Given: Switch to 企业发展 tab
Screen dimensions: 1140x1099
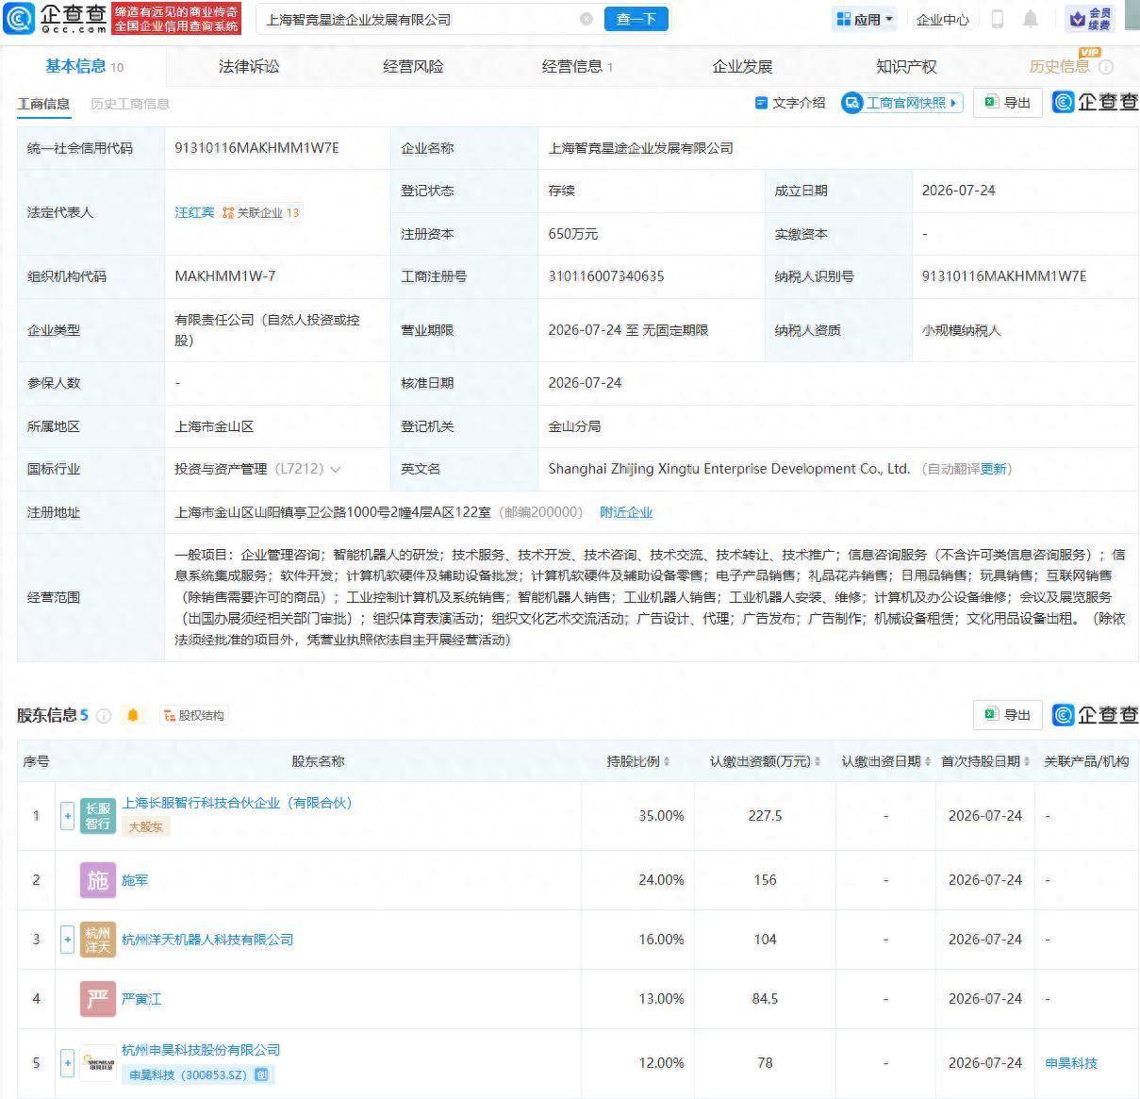Looking at the screenshot, I should point(742,66).
